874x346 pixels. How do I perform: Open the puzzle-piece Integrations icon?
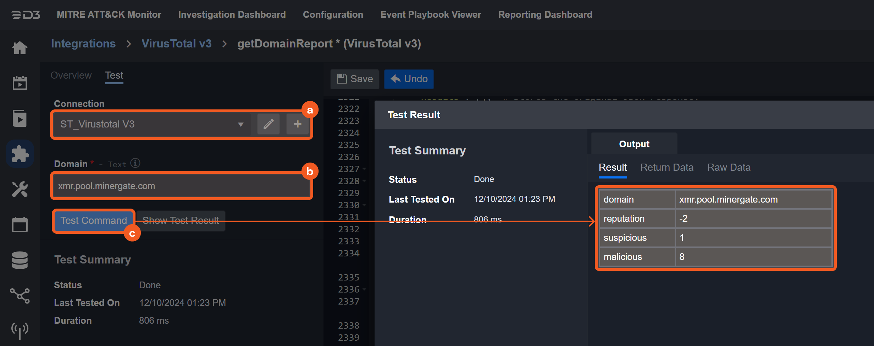20,154
